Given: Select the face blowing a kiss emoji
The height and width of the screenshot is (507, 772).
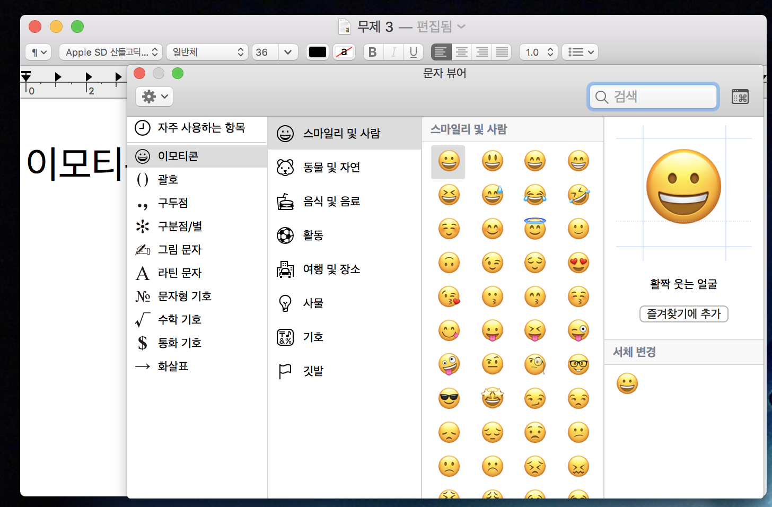Looking at the screenshot, I should point(449,296).
